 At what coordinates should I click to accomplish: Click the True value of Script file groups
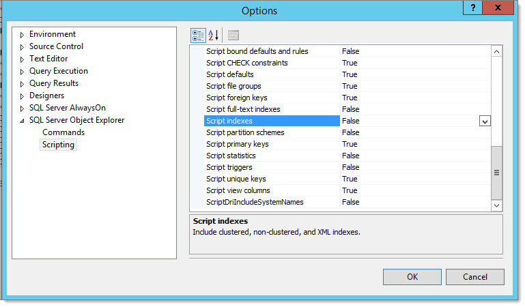tap(350, 86)
